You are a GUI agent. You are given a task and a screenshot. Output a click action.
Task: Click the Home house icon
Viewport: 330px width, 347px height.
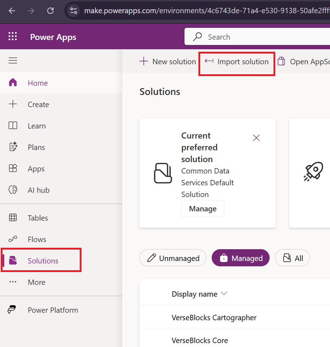[x=13, y=82]
